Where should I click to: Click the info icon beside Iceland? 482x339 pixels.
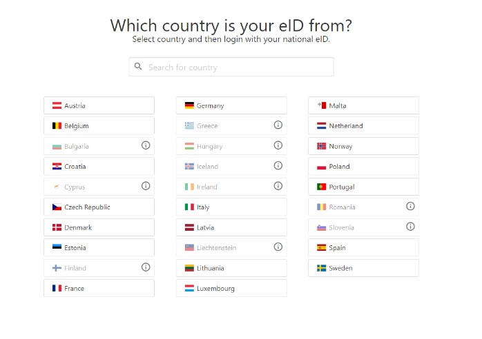tap(278, 166)
